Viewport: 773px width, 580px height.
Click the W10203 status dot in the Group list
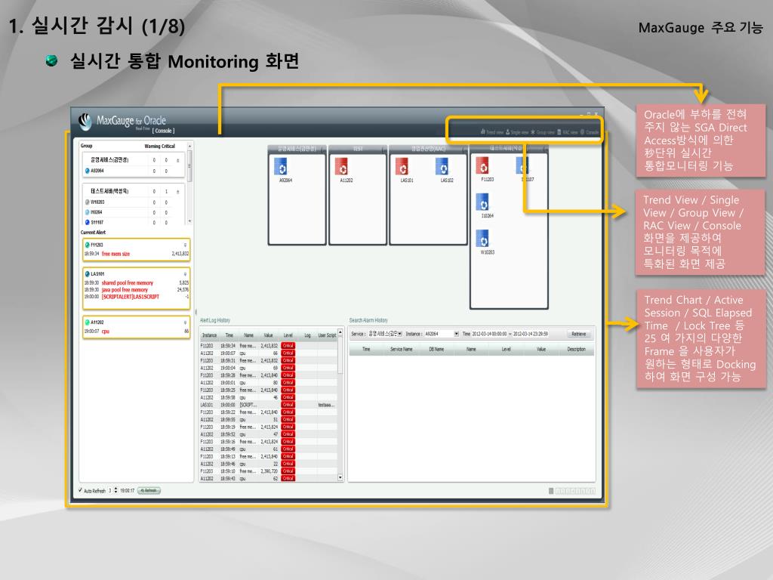[88, 202]
